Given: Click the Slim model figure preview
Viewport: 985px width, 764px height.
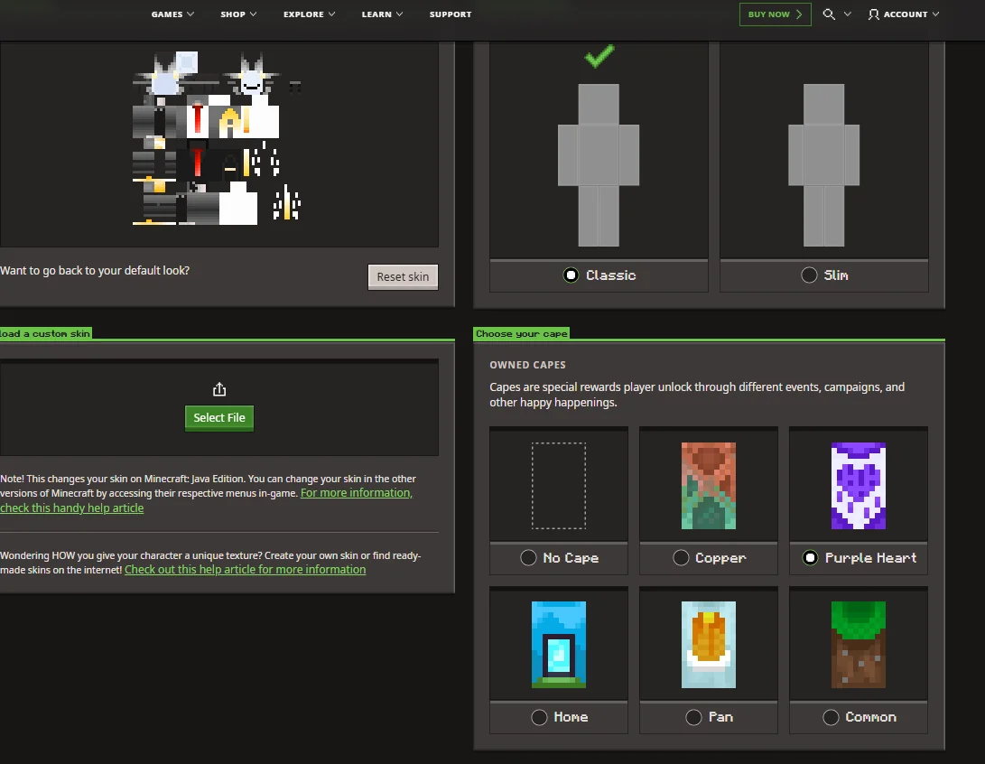Looking at the screenshot, I should [x=823, y=164].
